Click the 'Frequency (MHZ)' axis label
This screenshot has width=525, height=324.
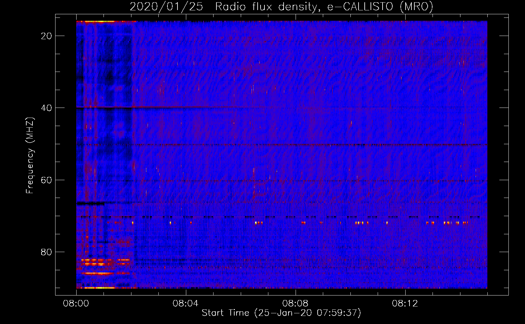(30, 156)
